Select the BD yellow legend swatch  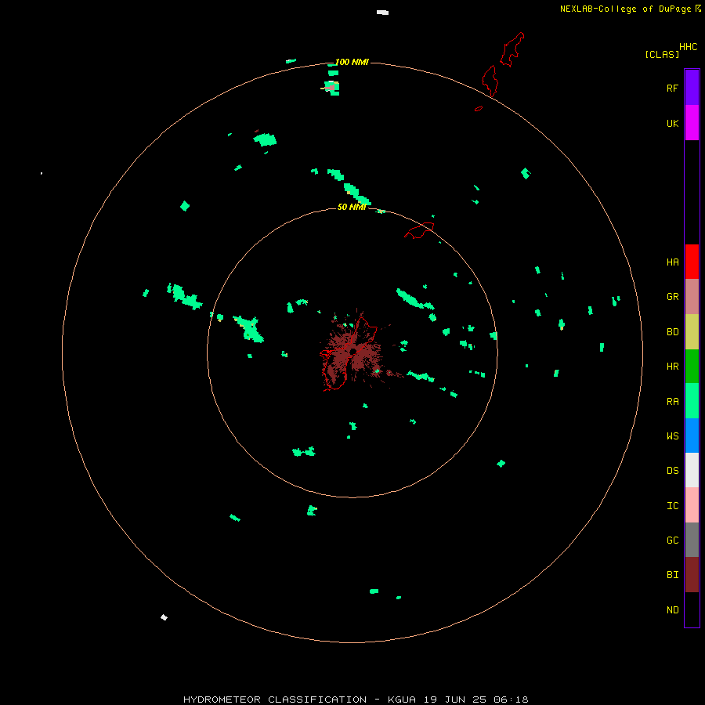692,332
